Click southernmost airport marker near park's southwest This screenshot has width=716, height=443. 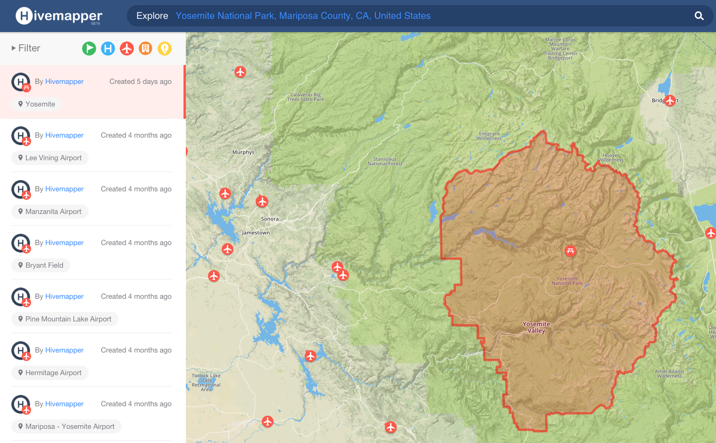point(391,427)
